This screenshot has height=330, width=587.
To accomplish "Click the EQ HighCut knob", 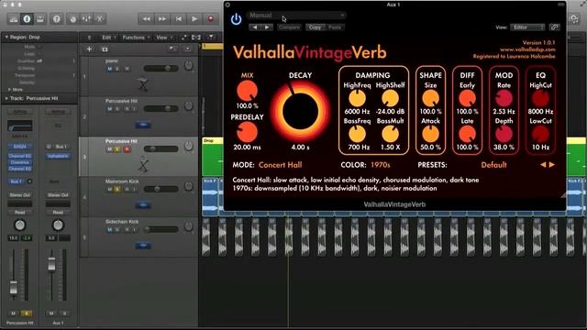I will [540, 98].
